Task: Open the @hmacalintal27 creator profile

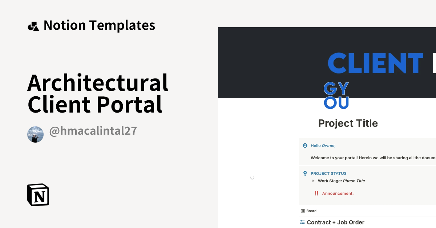Action: coord(93,131)
